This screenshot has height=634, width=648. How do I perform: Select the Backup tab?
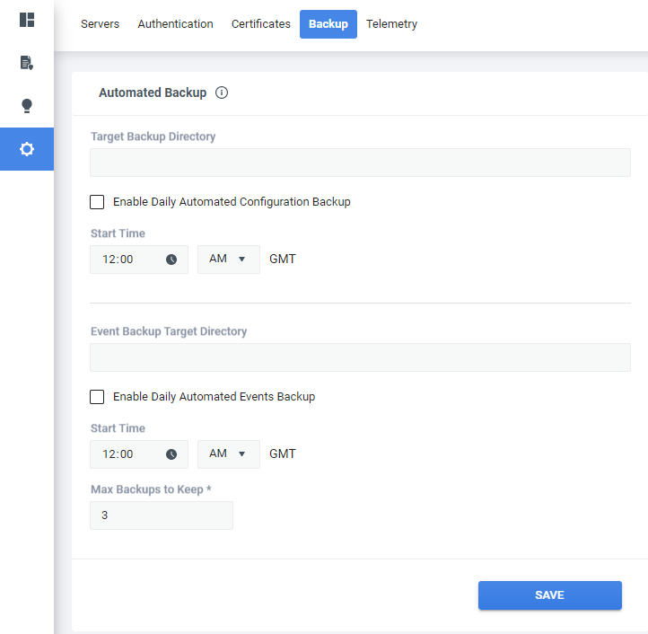pos(328,24)
